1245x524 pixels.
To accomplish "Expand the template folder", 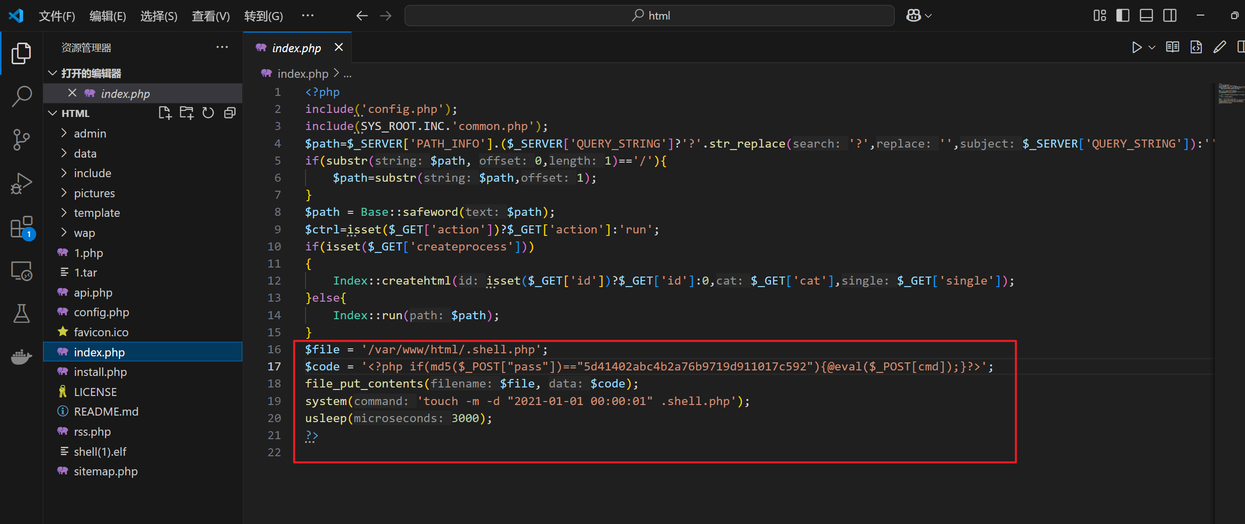I will [x=143, y=212].
